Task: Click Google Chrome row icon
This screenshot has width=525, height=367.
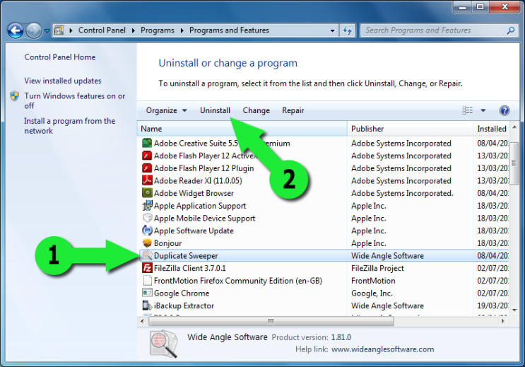Action: tap(147, 293)
